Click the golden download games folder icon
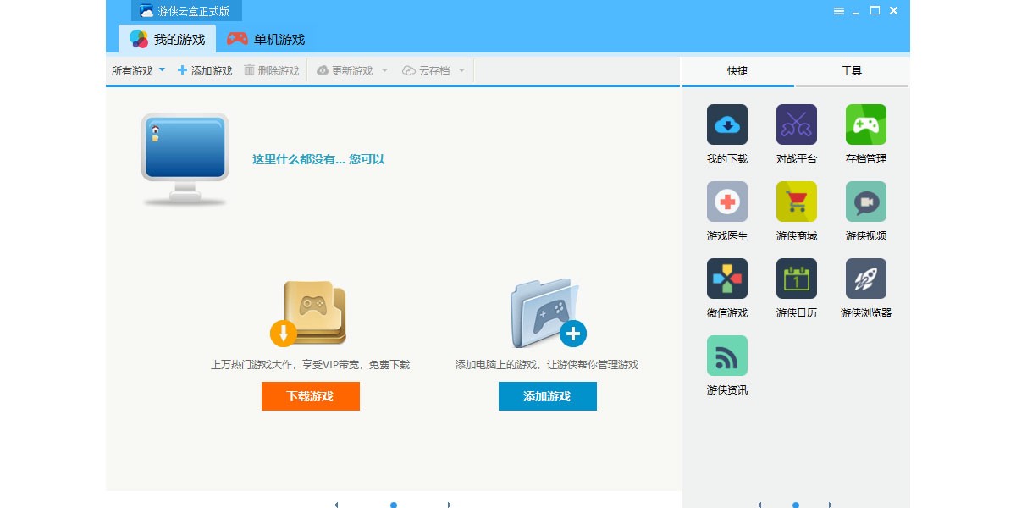The width and height of the screenshot is (1016, 508). 309,313
